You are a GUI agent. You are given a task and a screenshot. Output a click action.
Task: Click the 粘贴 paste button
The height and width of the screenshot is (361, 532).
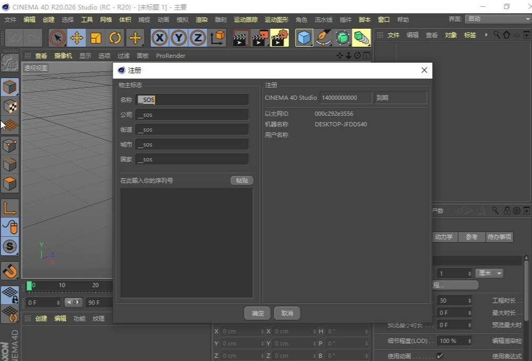(x=242, y=180)
